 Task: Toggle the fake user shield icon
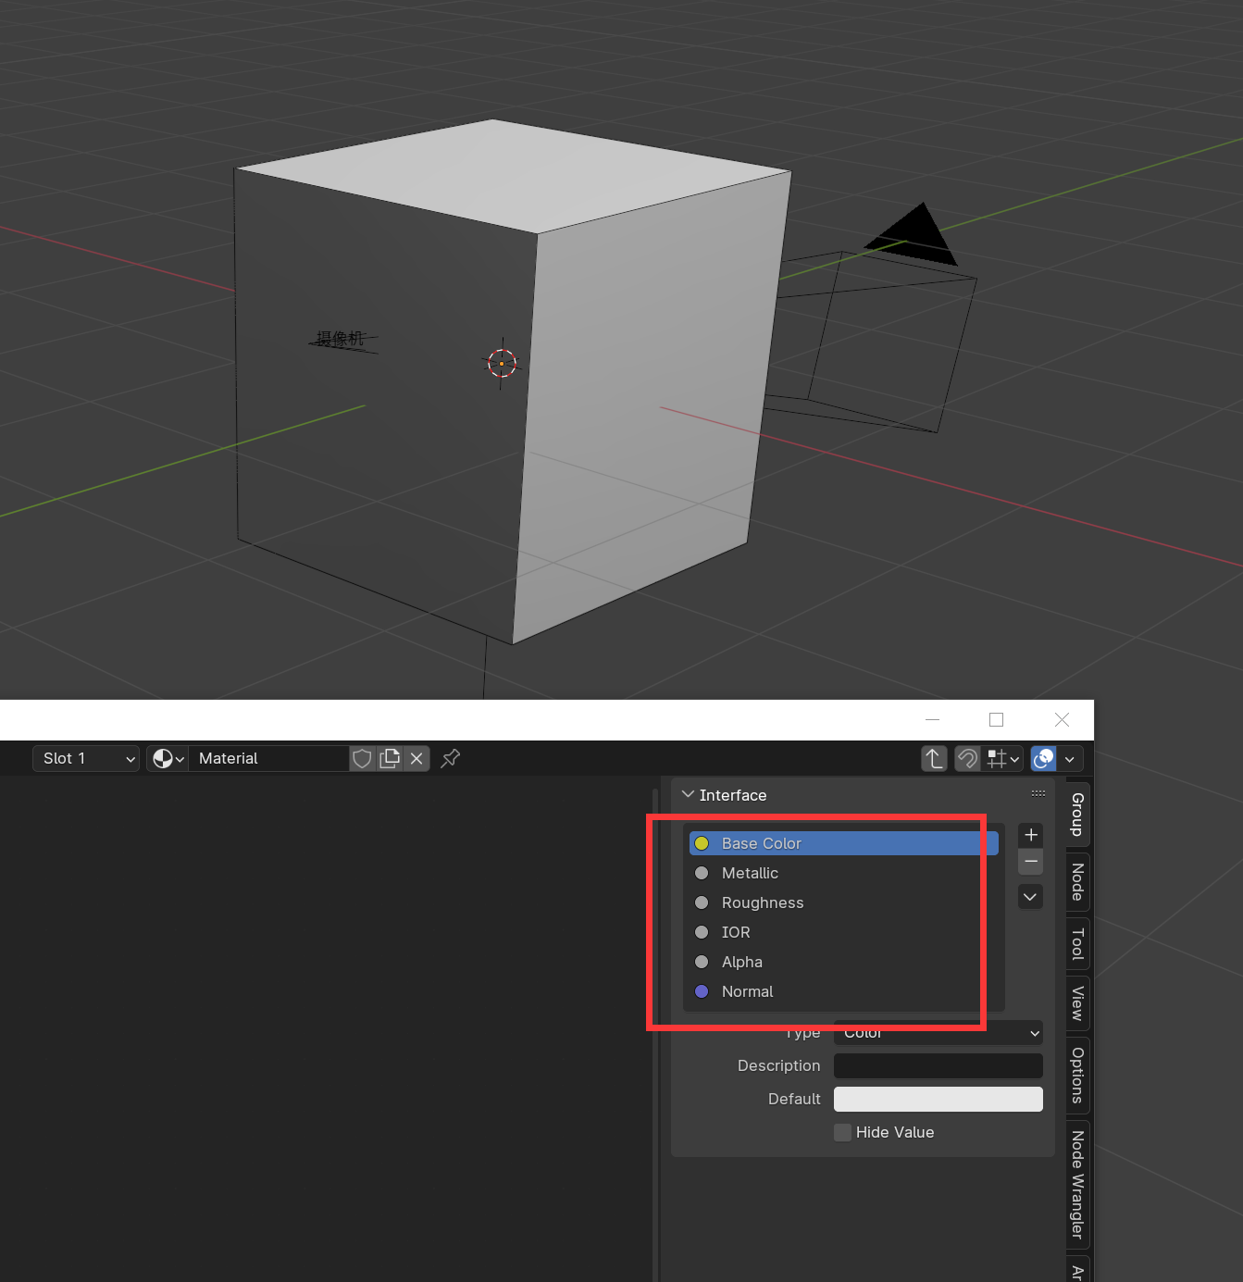tap(362, 759)
